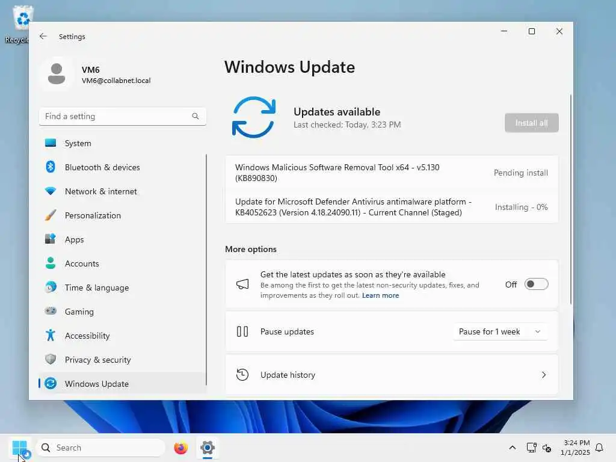
Task: Open Update history via its chevron
Action: click(x=544, y=375)
